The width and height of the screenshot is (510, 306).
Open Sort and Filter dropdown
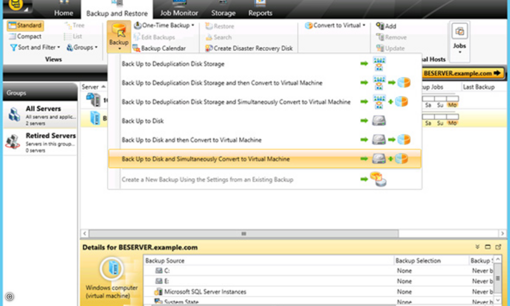point(35,47)
